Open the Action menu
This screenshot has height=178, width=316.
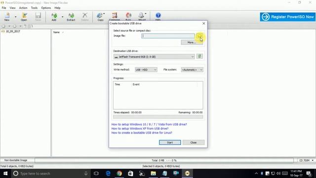coord(23,8)
